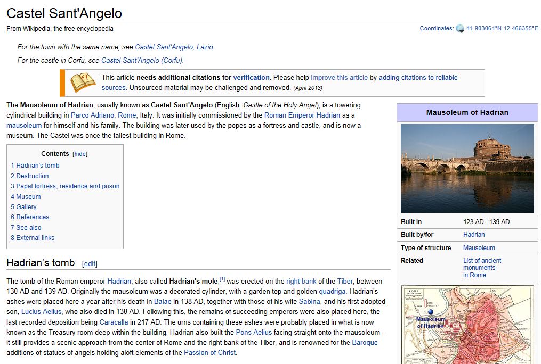Open the Roman Emperor Hadrian link
This screenshot has height=364, width=541.
pos(302,115)
